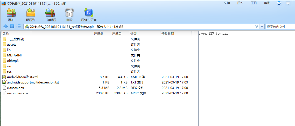This screenshot has width=295, height=126.
Task: Click the AndroidManifest.xml file icon
Action: 4,77
